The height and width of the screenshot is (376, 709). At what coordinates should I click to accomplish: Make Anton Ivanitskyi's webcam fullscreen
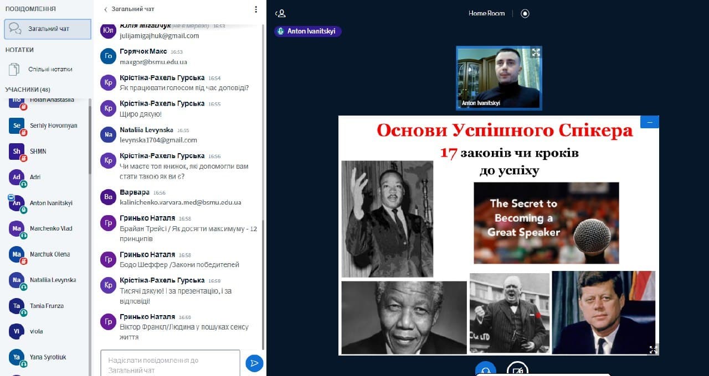coord(535,53)
